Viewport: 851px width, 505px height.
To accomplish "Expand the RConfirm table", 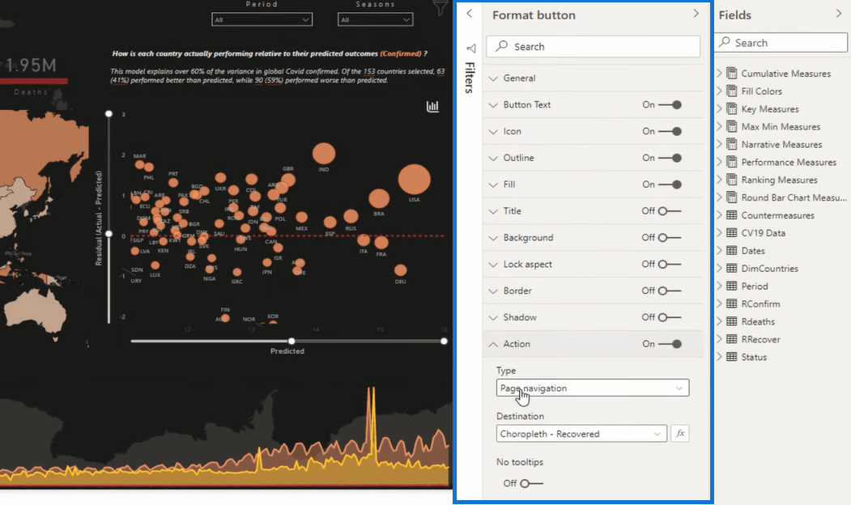I will 720,303.
